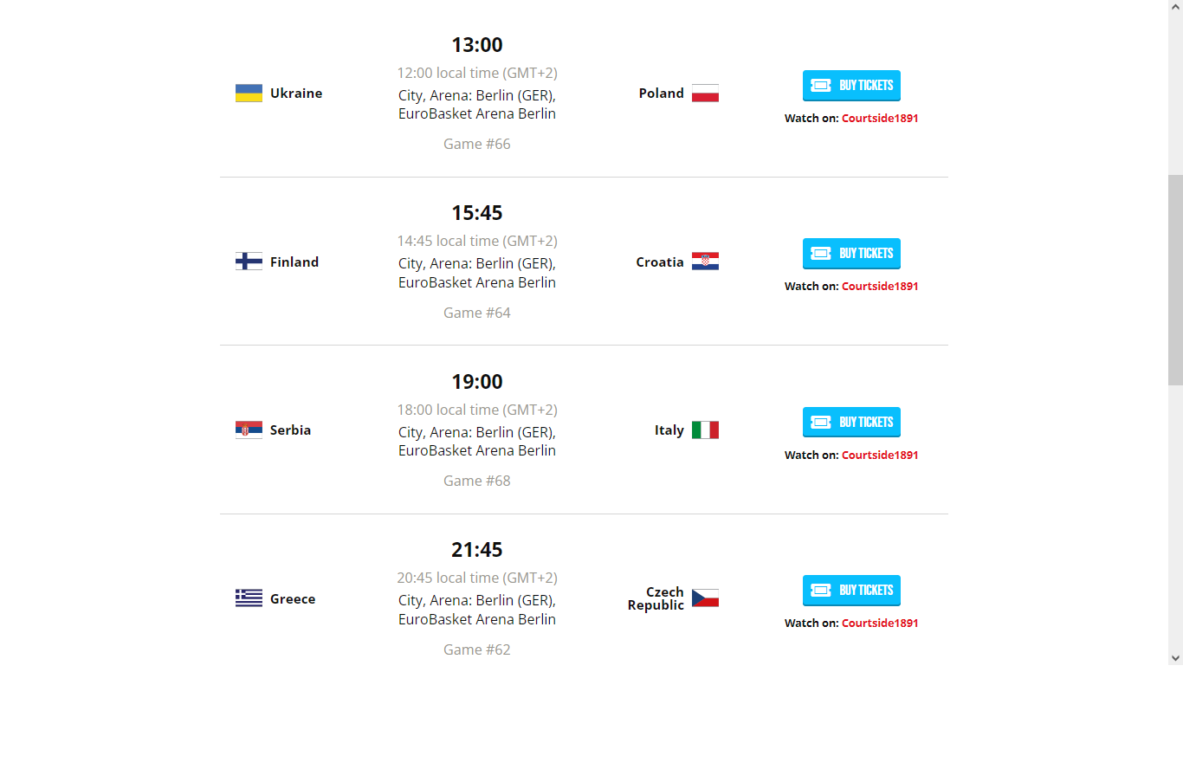Viewport: 1183px width, 769px height.
Task: Buy tickets for Ukraine vs Poland game
Action: (x=851, y=86)
